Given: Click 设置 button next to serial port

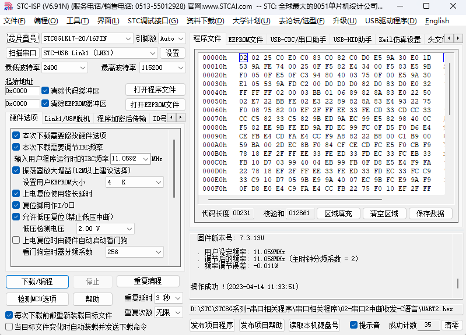Looking at the screenshot, I should coord(173,53).
